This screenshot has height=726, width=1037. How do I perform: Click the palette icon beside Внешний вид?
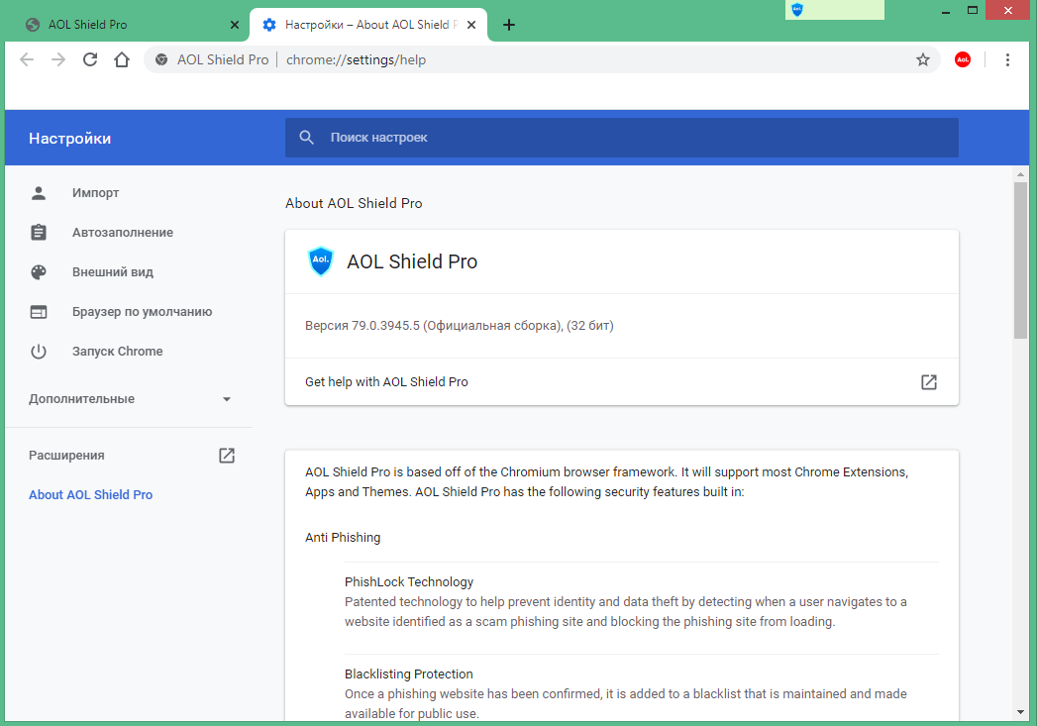click(x=39, y=272)
